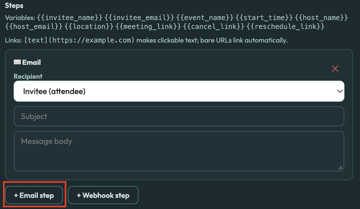
Task: Click the {{event_name}} variable text
Action: point(205,18)
